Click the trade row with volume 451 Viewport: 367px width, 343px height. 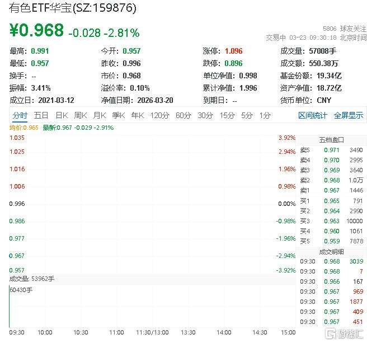(x=331, y=322)
